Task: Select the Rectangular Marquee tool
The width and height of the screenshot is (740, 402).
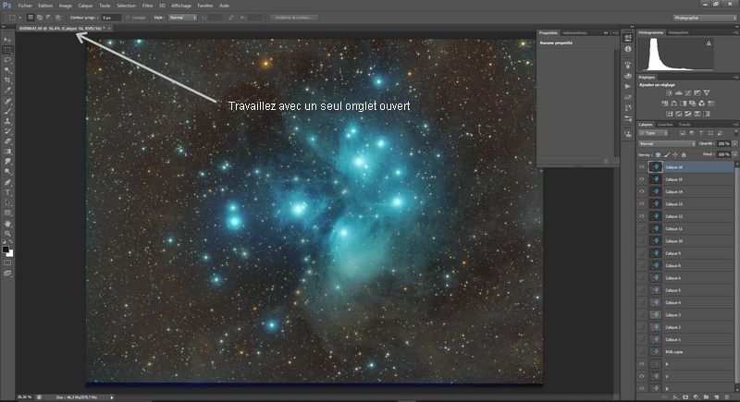Action: tap(7, 50)
